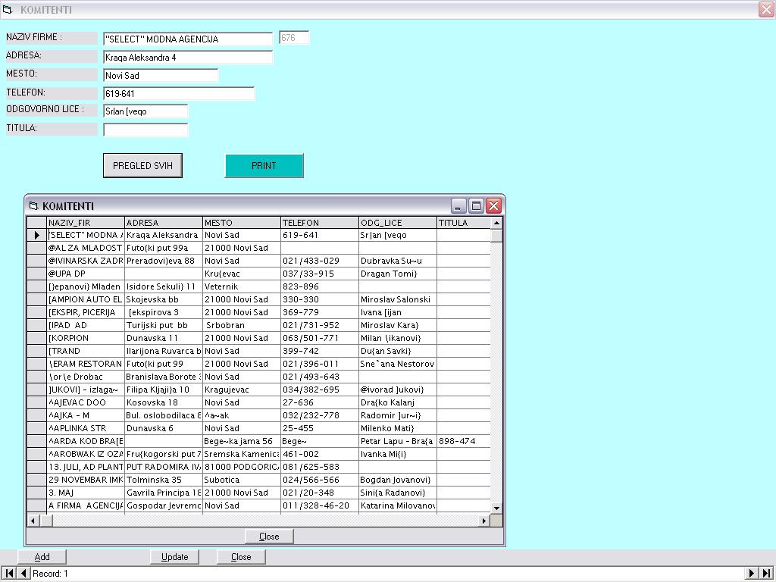Click cell "823-896"
The image size is (776, 582).
click(320, 286)
